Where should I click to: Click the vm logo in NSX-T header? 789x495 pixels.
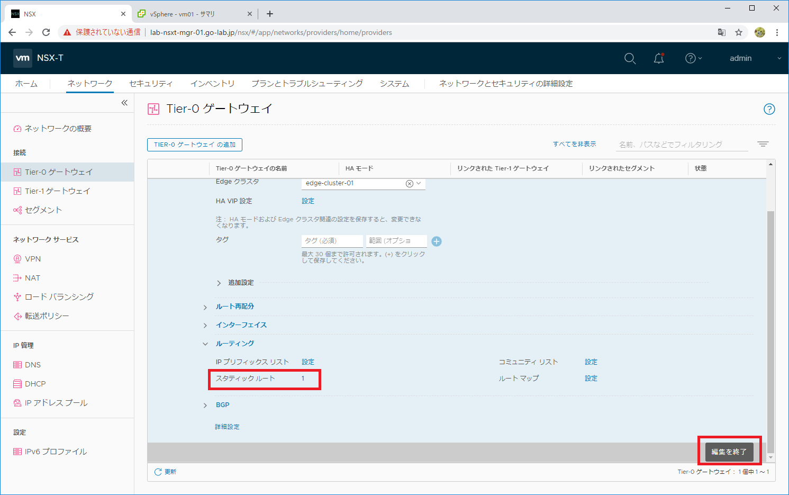pos(23,58)
